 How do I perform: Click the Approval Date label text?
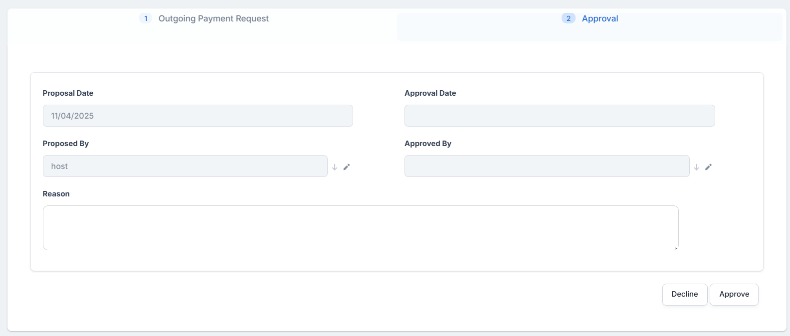point(430,93)
